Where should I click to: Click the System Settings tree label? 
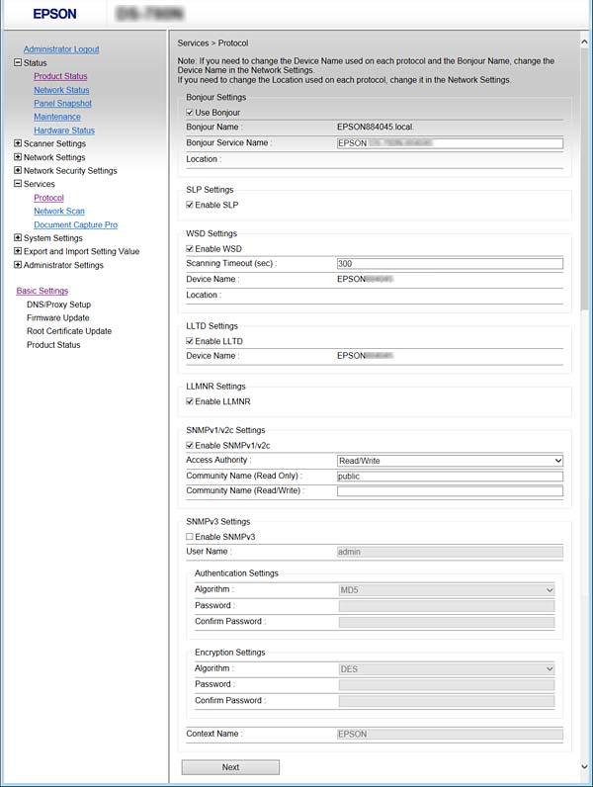click(53, 238)
